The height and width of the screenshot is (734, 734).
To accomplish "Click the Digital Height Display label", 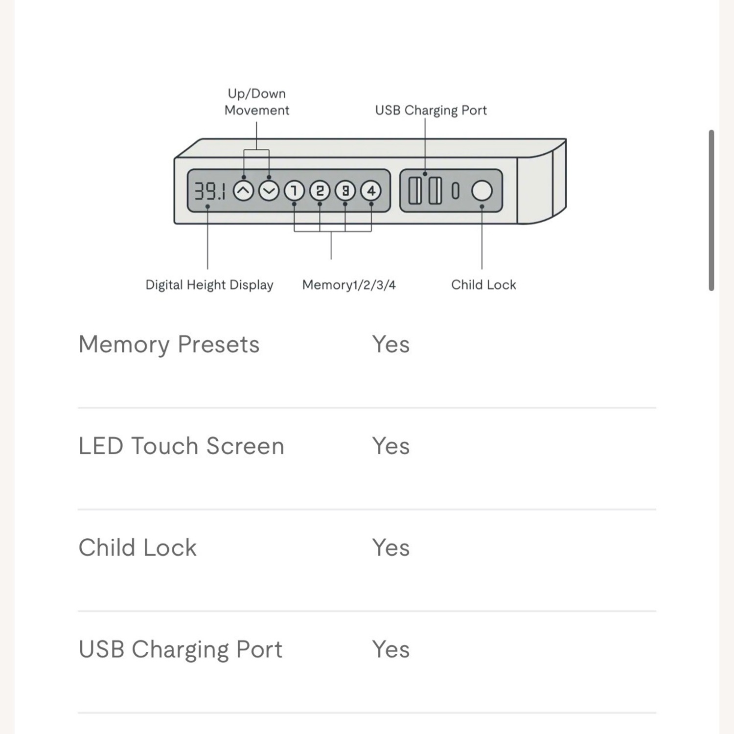I will pos(209,285).
